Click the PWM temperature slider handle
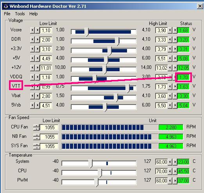The width and height of the screenshot is (204, 193). tap(96, 182)
